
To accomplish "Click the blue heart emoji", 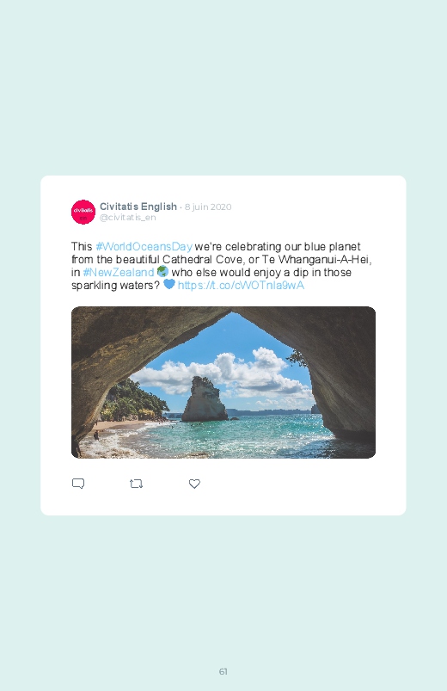I will [169, 284].
